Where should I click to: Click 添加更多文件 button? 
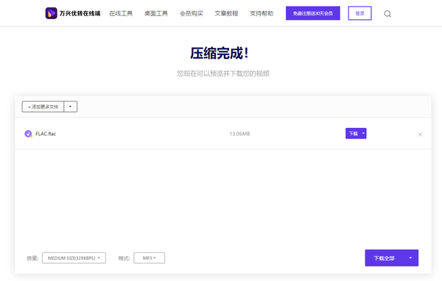(x=43, y=107)
